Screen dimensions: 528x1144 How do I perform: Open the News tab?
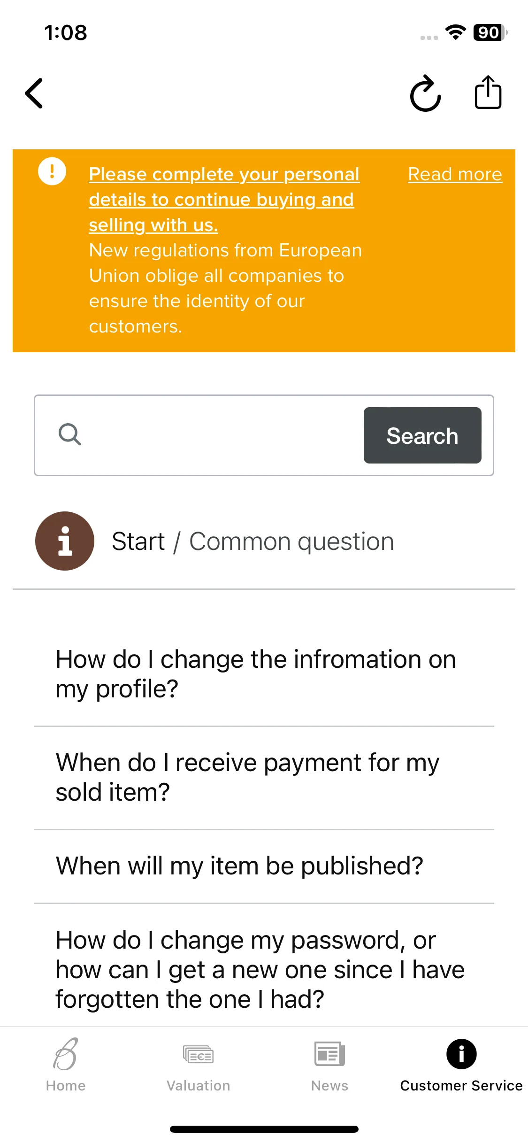[329, 1065]
